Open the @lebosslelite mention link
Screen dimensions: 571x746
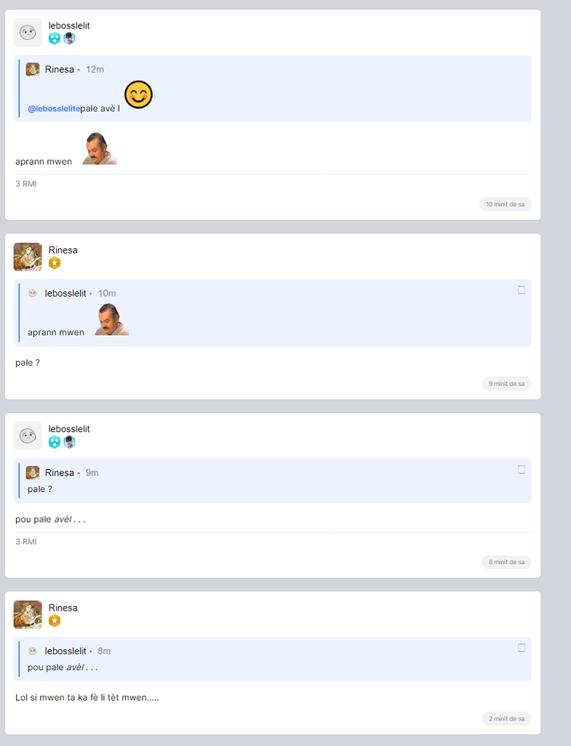[54, 109]
